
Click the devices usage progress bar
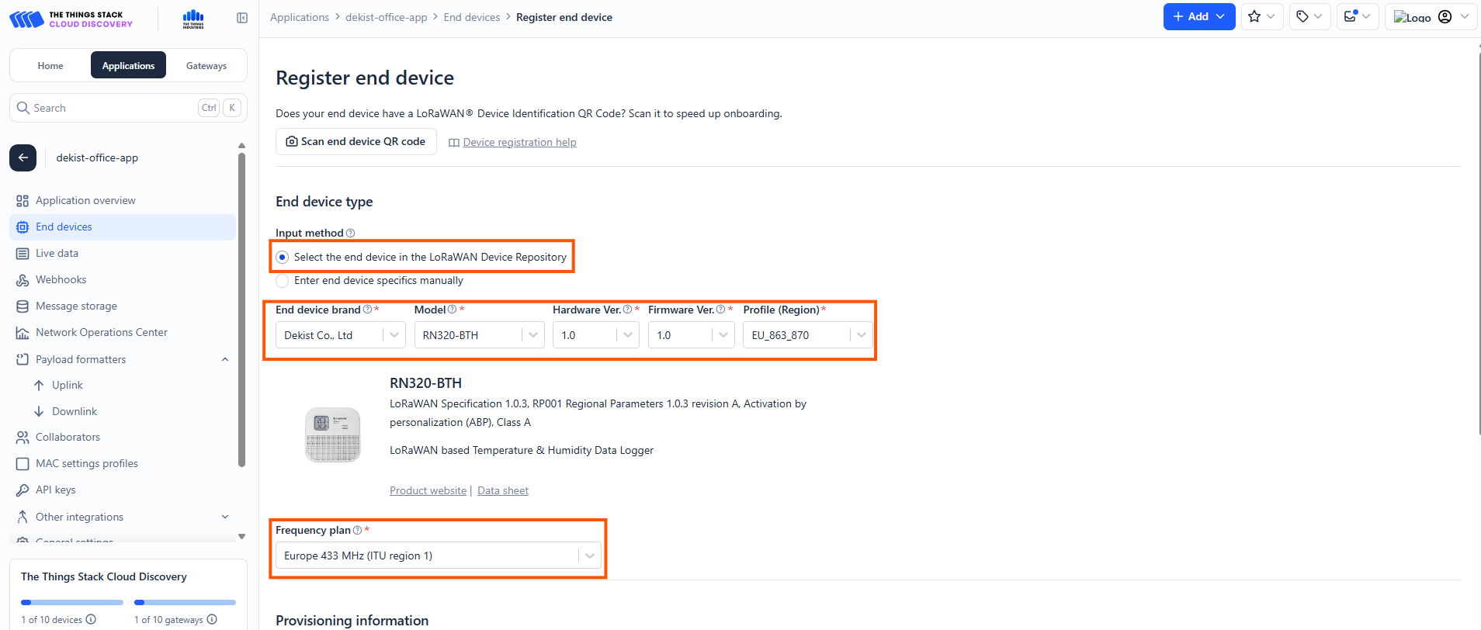pos(72,602)
